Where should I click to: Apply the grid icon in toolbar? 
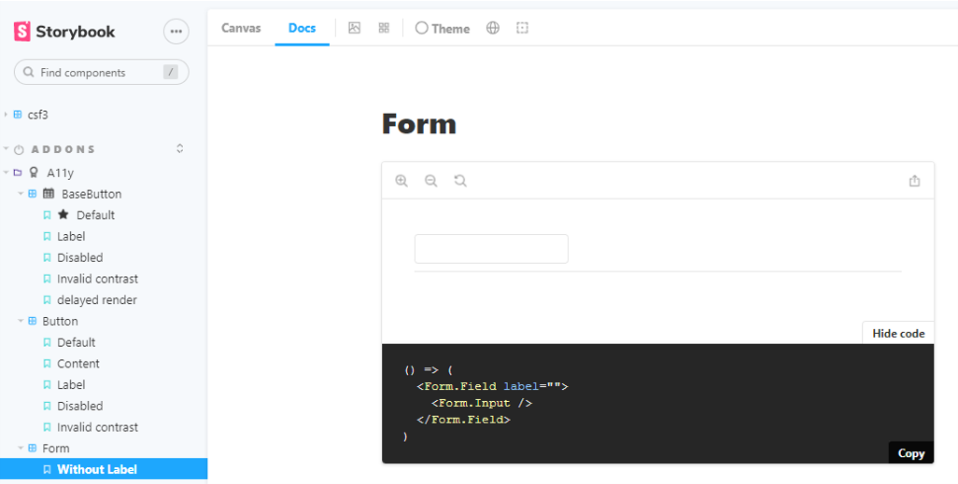tap(384, 28)
